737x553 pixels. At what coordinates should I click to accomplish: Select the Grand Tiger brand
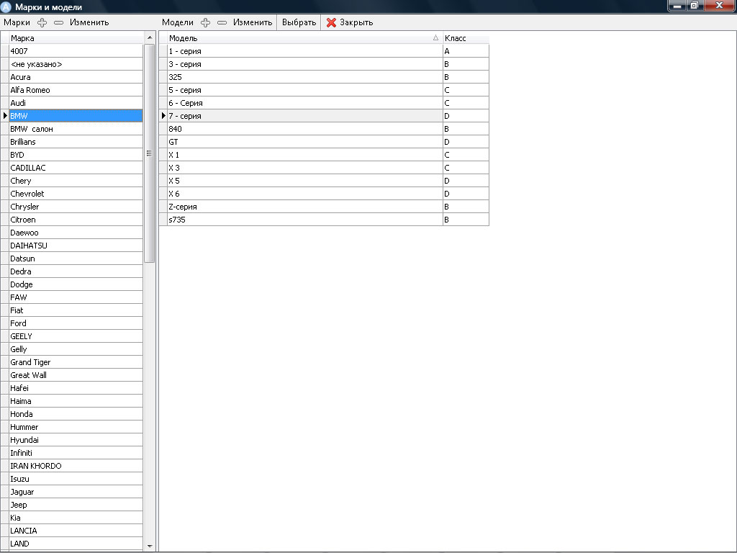tap(76, 362)
